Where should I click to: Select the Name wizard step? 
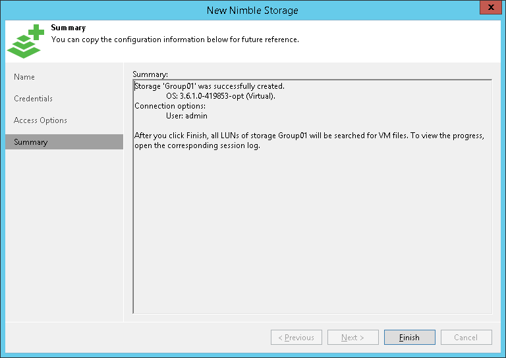tap(64, 77)
